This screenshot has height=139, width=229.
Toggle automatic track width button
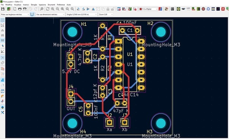point(32,14)
